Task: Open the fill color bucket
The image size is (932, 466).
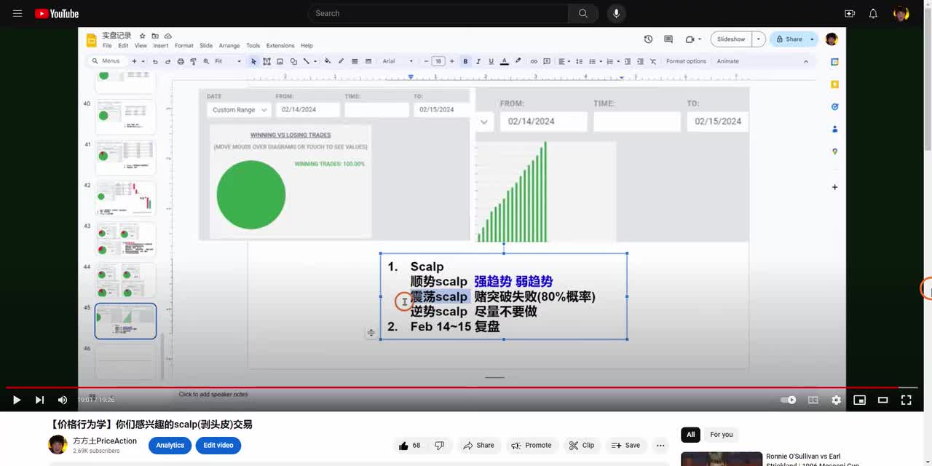Action: click(x=327, y=61)
